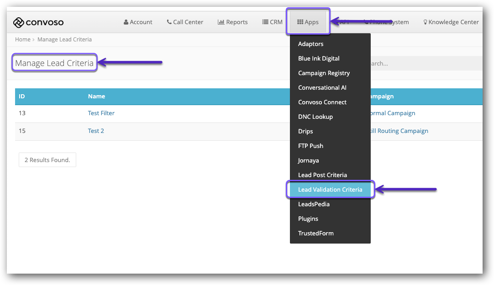This screenshot has width=494, height=285.
Task: Open Blue Ink Digital app
Action: [x=330, y=58]
